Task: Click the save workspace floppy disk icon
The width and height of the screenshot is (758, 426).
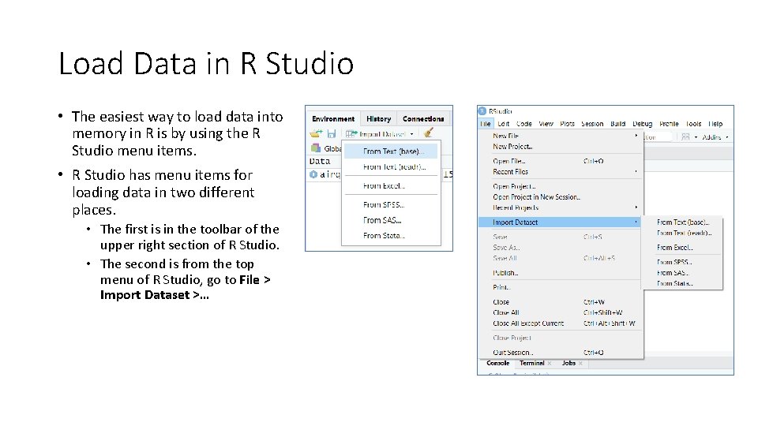Action: [x=331, y=134]
